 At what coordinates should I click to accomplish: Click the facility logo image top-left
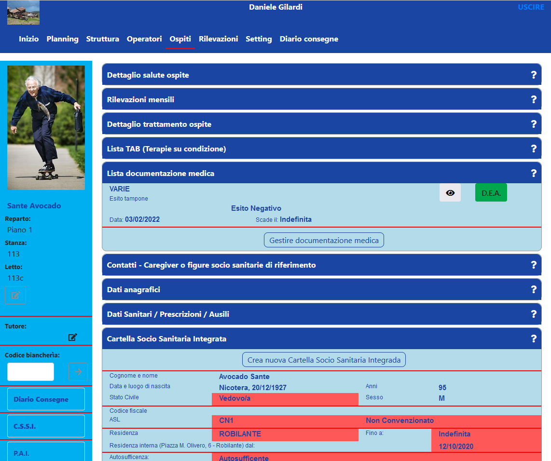23,13
